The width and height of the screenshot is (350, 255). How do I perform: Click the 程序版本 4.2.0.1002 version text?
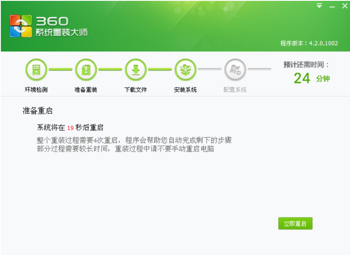click(x=309, y=43)
